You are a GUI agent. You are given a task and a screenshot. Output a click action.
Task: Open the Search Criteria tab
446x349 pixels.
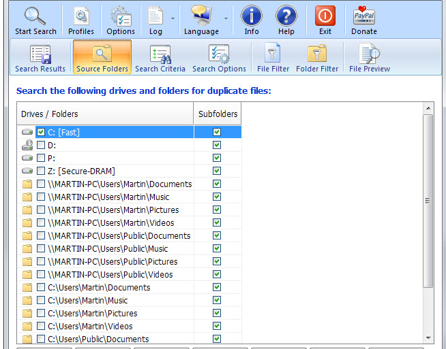point(160,59)
